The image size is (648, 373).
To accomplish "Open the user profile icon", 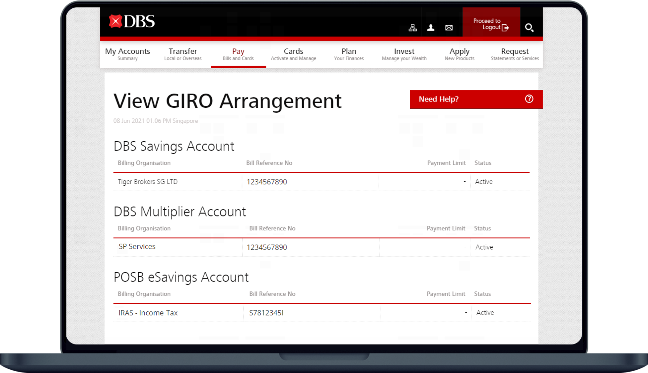I will pos(431,28).
